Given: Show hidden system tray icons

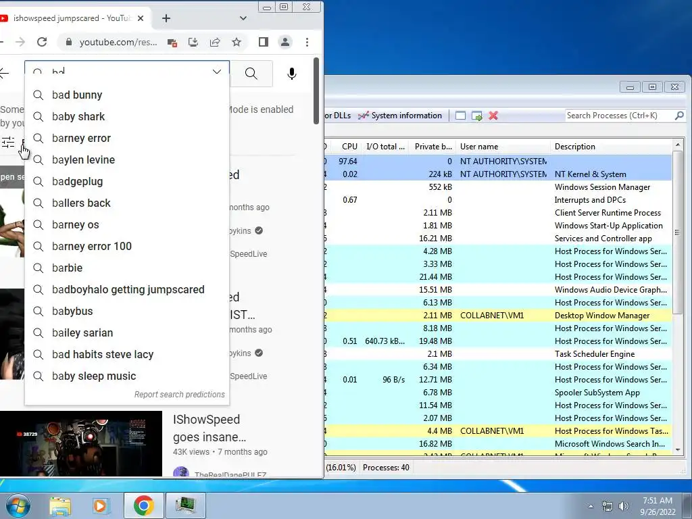Looking at the screenshot, I should click(x=591, y=506).
